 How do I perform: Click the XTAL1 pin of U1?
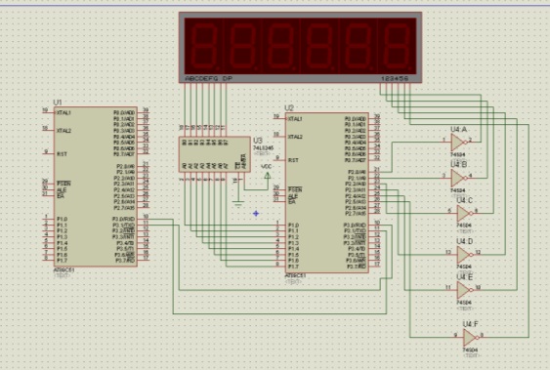coord(63,113)
